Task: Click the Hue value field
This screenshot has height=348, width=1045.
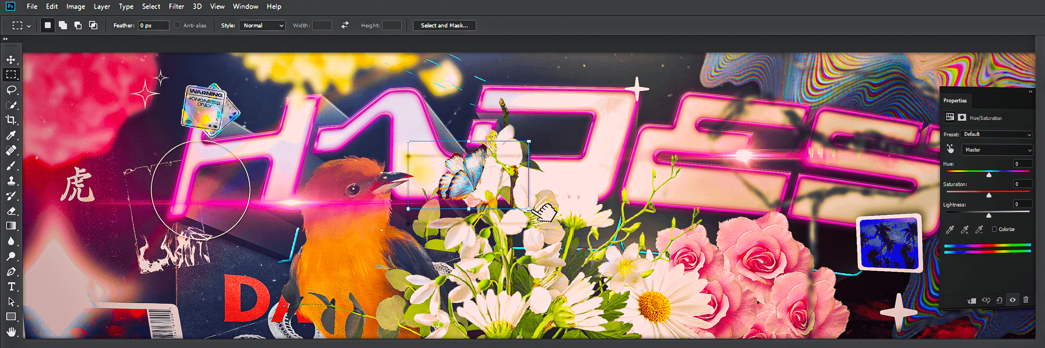Action: click(x=1023, y=164)
